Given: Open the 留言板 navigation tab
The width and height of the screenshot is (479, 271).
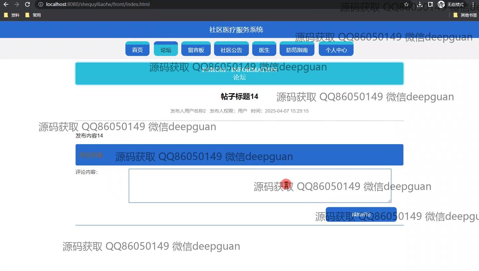Looking at the screenshot, I should pos(196,49).
